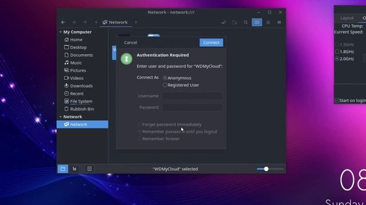366x205 pixels.
Task: Open the search tool
Action: [245, 22]
